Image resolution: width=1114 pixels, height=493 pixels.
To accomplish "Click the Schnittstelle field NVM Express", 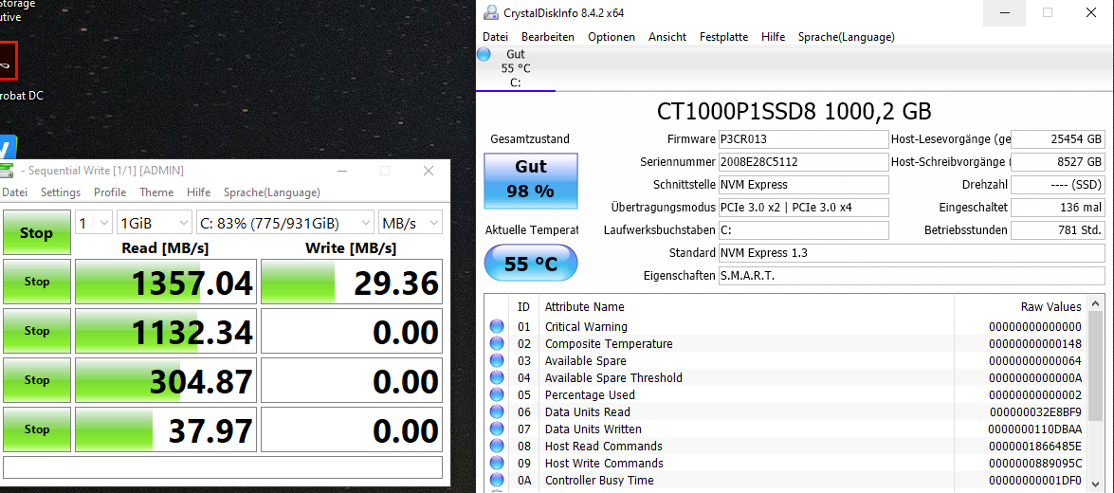I will (804, 185).
